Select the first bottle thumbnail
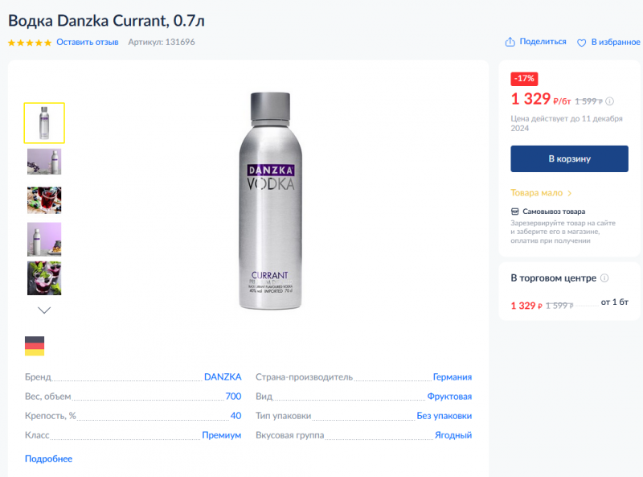This screenshot has width=643, height=477. (44, 122)
